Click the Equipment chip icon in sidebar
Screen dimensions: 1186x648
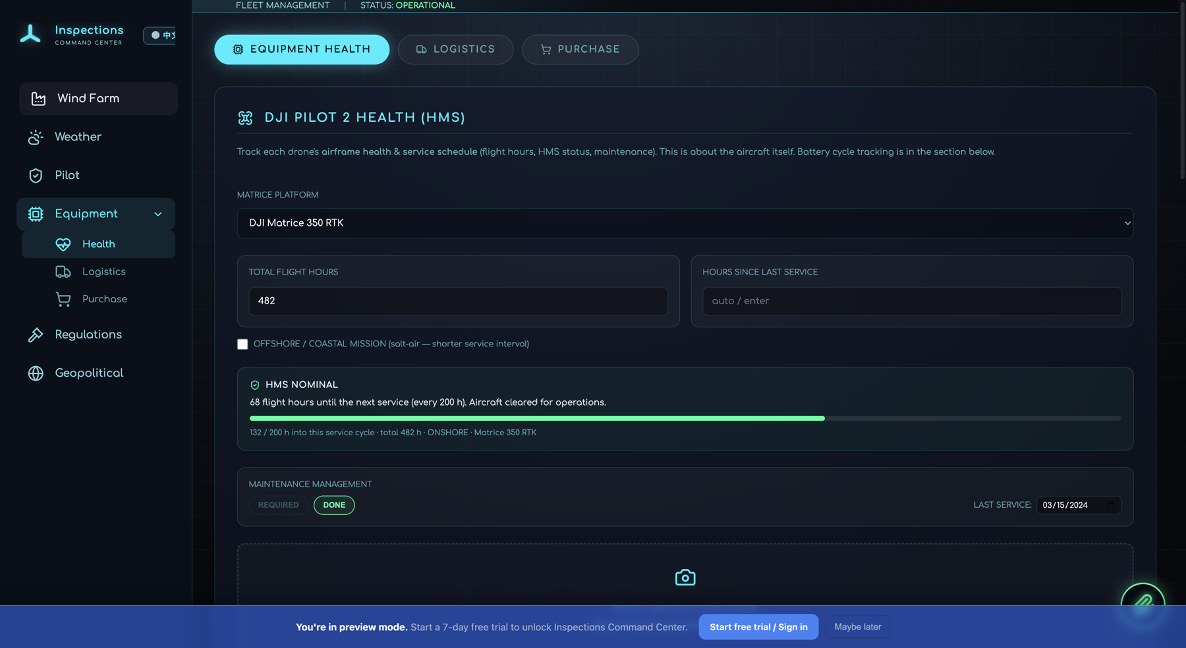[x=36, y=214]
